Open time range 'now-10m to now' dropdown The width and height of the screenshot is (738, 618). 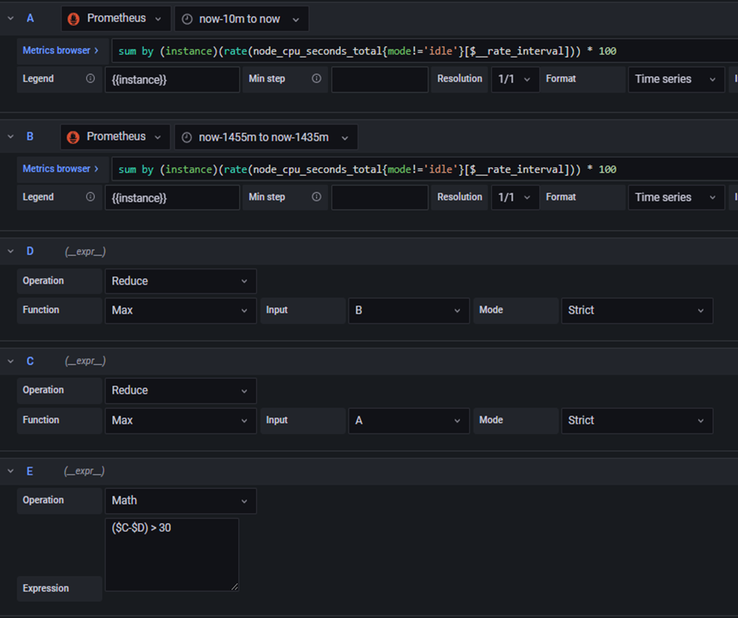point(241,19)
